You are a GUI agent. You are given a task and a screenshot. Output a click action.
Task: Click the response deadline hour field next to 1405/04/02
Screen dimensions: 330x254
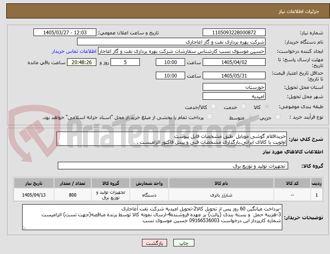click(x=170, y=62)
